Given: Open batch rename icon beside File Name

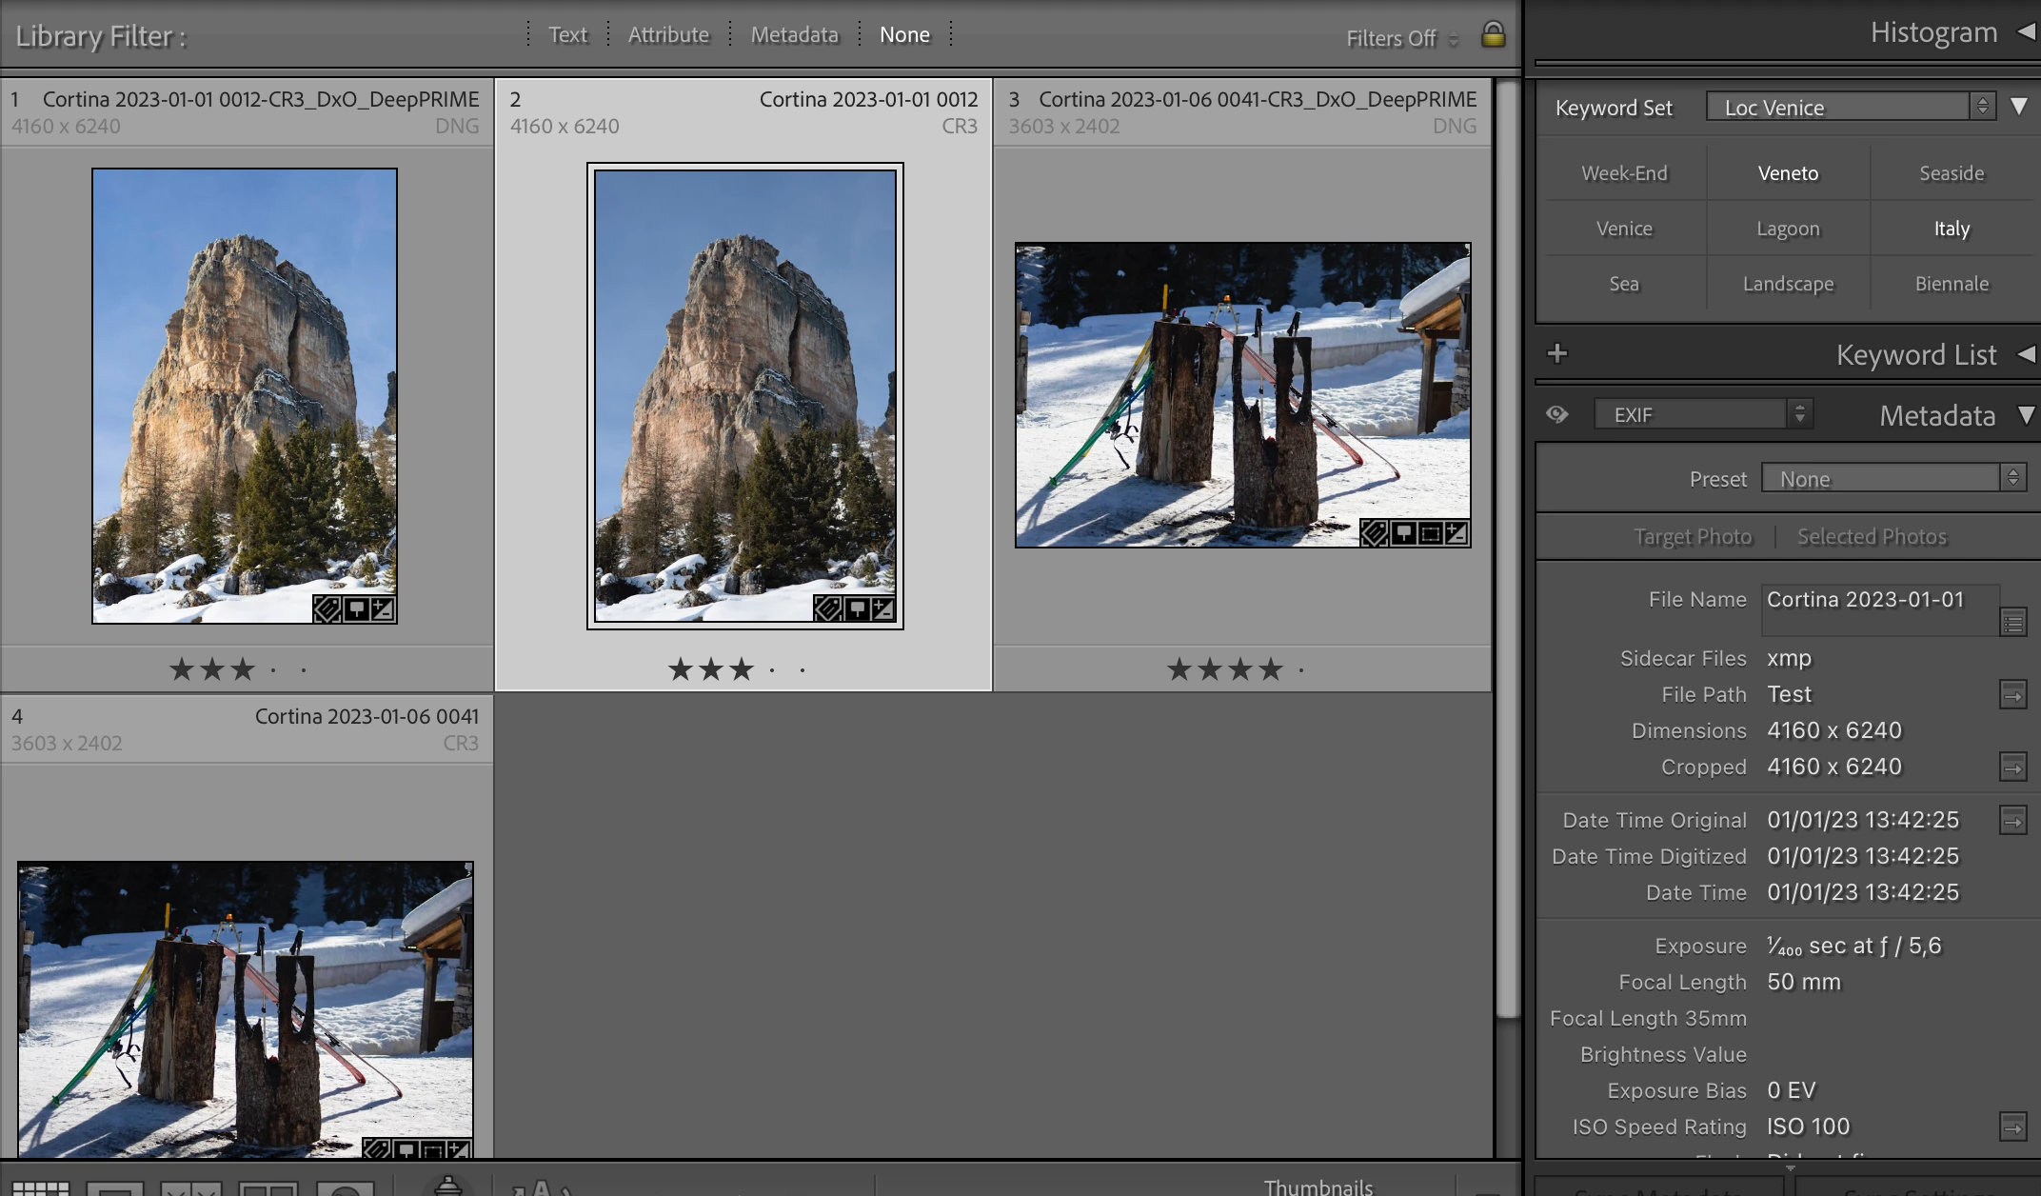Looking at the screenshot, I should pos(2012,623).
